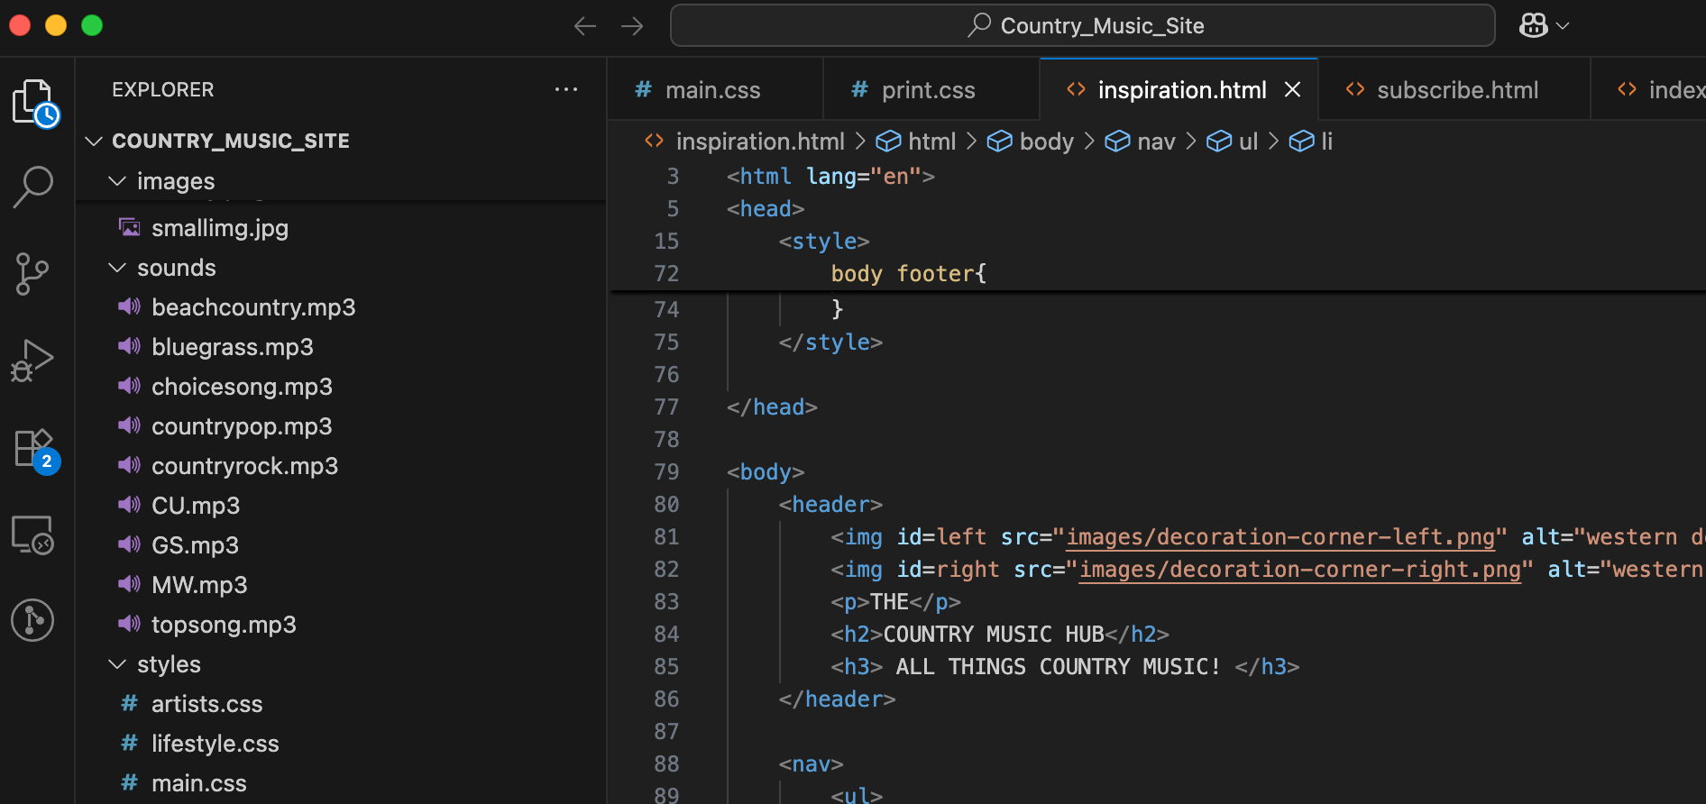Open the Explorer view in activity bar
This screenshot has height=804, width=1706.
34,102
